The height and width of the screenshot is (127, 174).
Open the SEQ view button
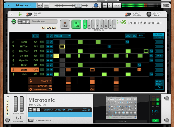click(105, 5)
